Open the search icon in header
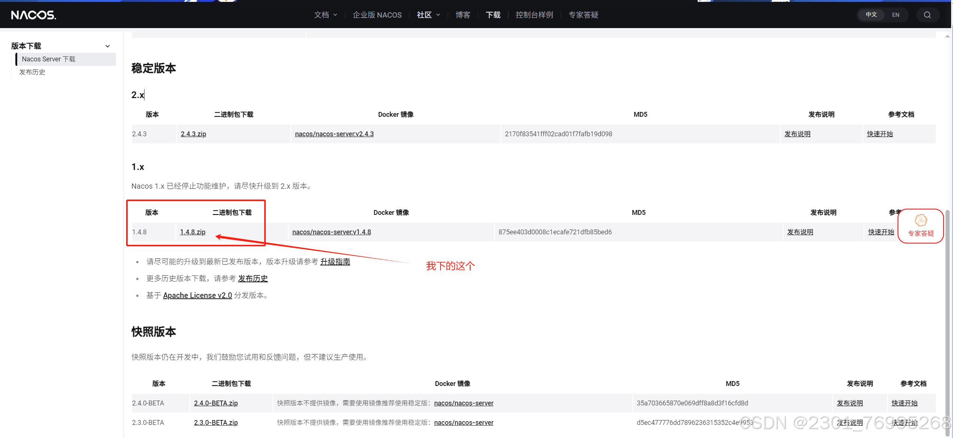953x438 pixels. (927, 15)
